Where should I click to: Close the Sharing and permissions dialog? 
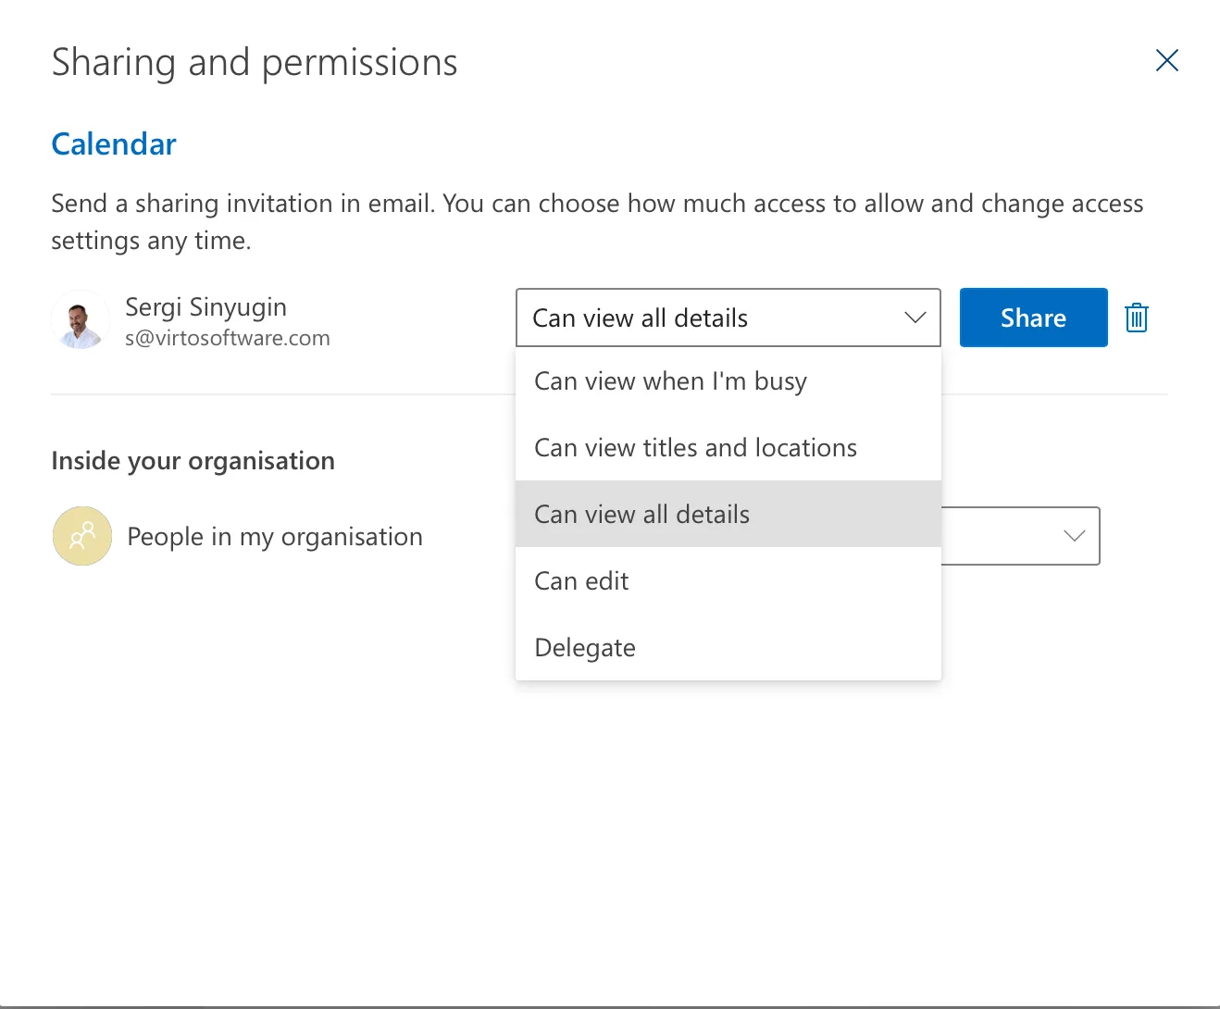coord(1166,60)
